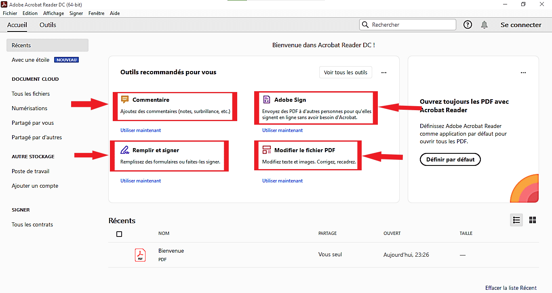
Task: Open the Fenêtre menu
Action: point(97,13)
